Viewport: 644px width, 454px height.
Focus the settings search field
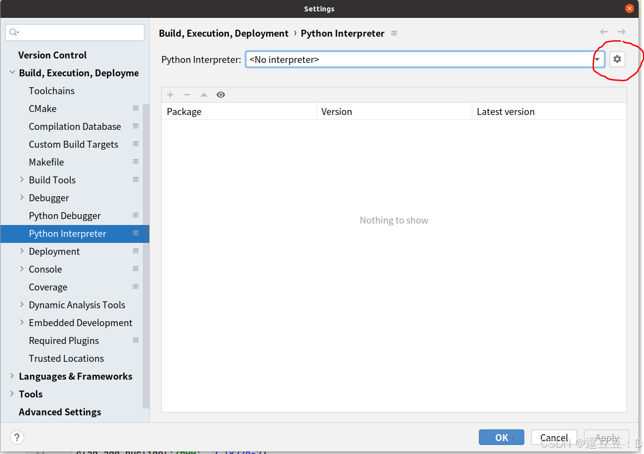[x=75, y=33]
